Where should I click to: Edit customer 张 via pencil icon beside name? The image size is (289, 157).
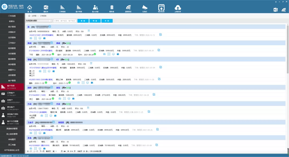click(x=50, y=26)
